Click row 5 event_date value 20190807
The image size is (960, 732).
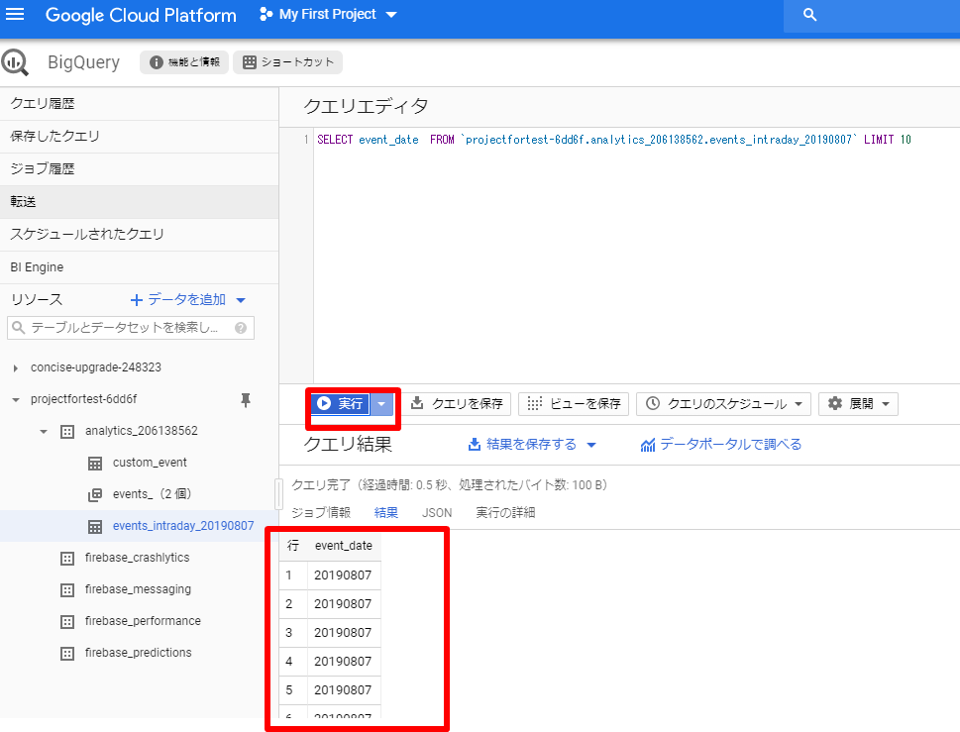[x=343, y=690]
